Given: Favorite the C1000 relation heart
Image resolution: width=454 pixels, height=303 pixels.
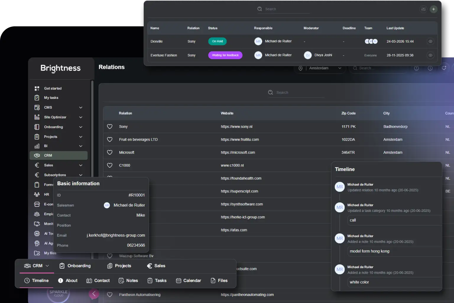Looking at the screenshot, I should 110,165.
